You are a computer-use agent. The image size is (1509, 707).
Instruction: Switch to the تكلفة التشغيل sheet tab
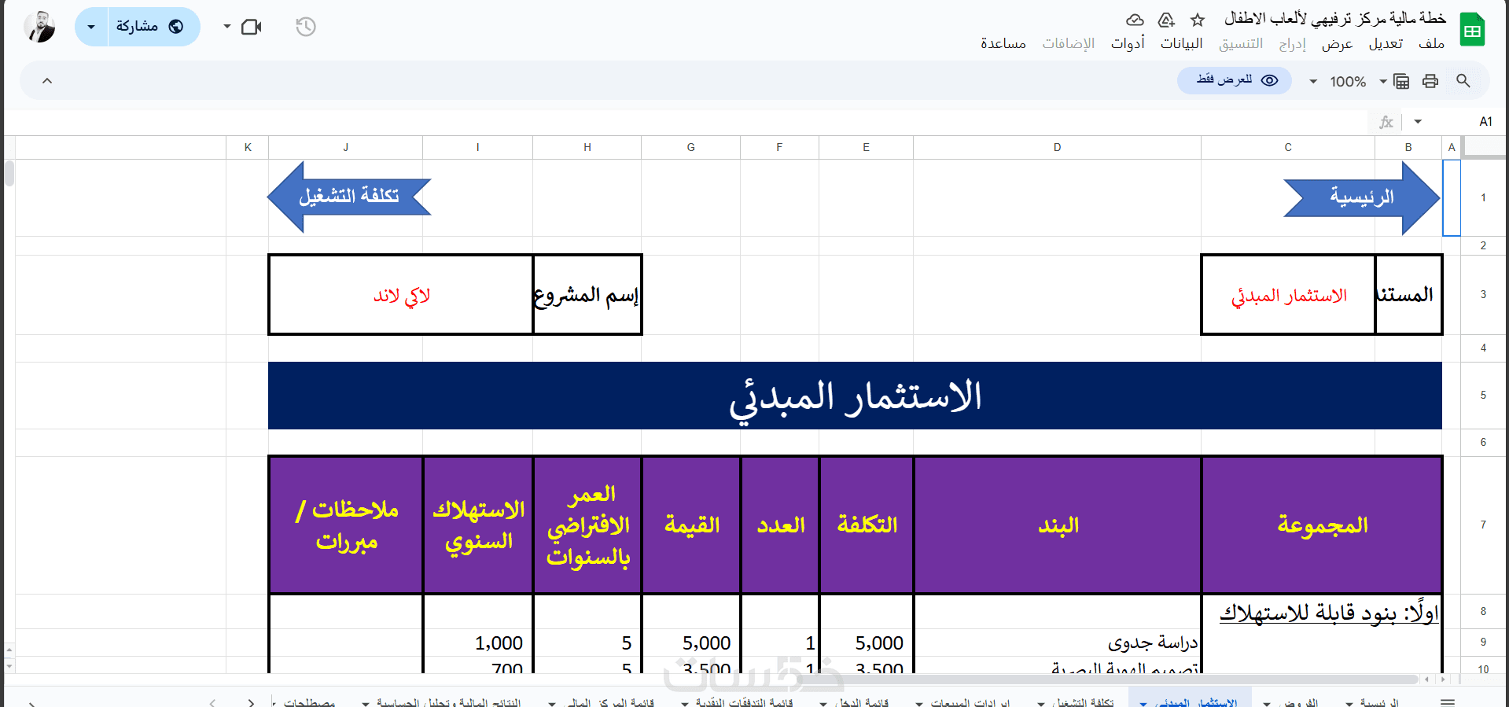coord(1083,702)
